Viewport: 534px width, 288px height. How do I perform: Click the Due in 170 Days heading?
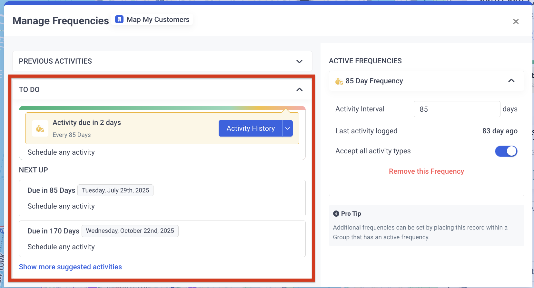(53, 231)
